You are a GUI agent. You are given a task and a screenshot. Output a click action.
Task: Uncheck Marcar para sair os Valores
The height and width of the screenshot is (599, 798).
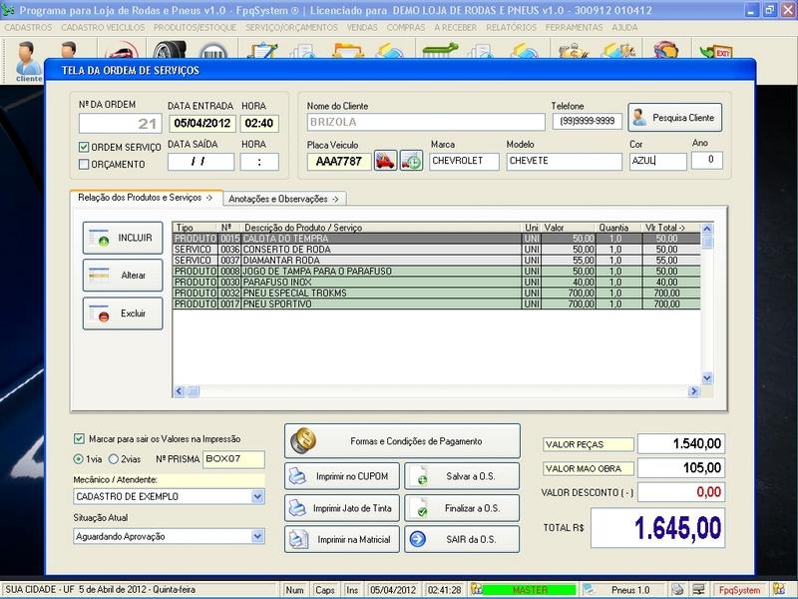[x=80, y=439]
